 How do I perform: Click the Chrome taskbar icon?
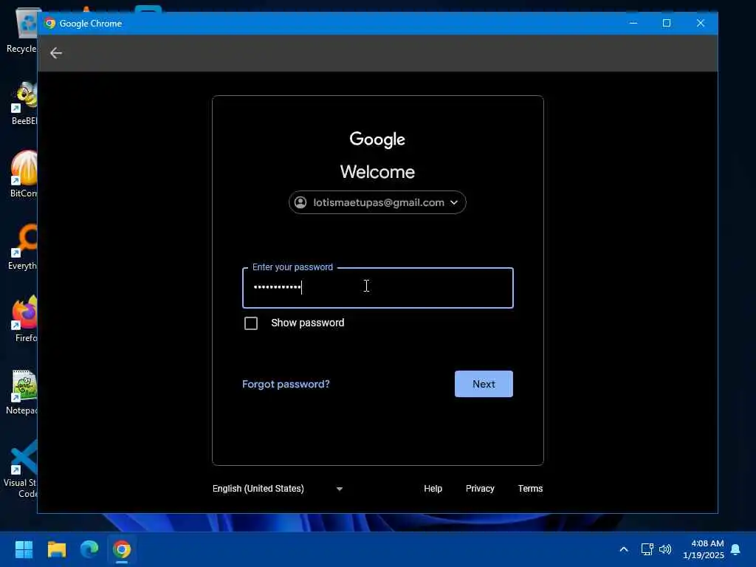click(122, 549)
